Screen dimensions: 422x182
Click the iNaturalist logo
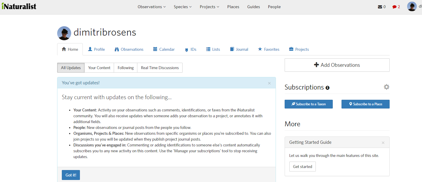(x=19, y=6)
